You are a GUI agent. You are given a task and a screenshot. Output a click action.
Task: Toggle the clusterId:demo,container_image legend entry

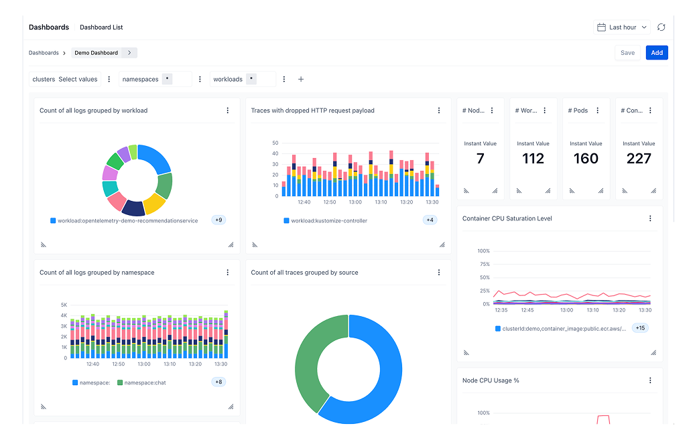tap(560, 329)
